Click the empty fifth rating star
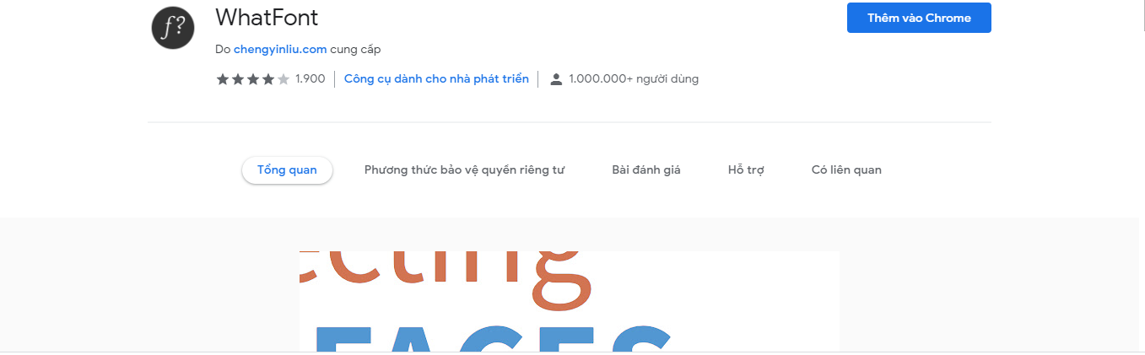The image size is (1145, 355). click(284, 79)
